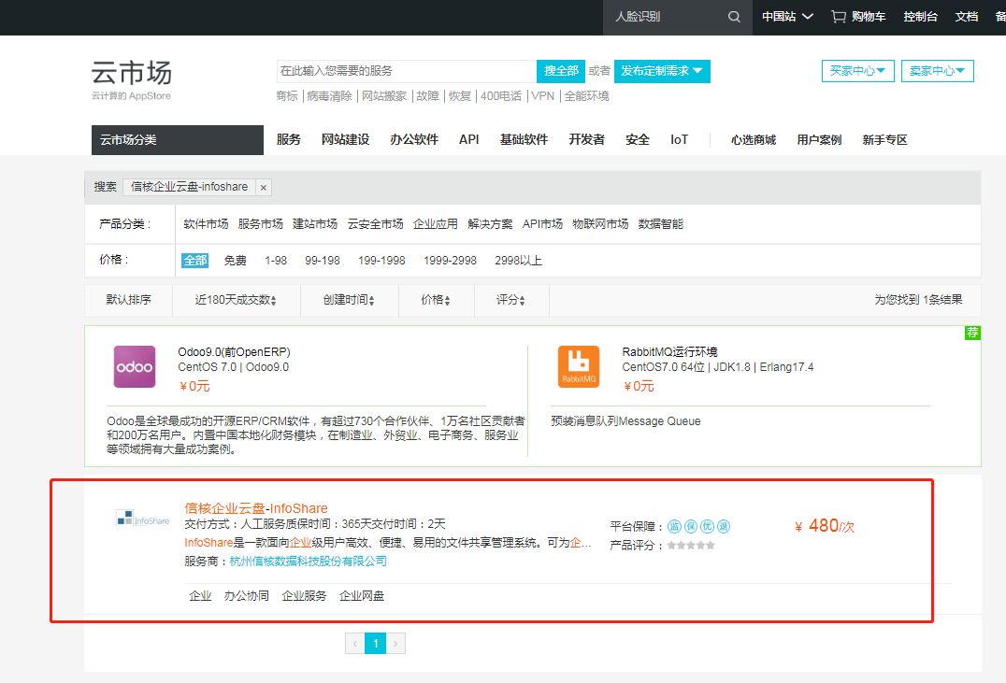Viewport: 1006px width, 683px height.
Task: Open the 控制台 console link
Action: tap(921, 17)
